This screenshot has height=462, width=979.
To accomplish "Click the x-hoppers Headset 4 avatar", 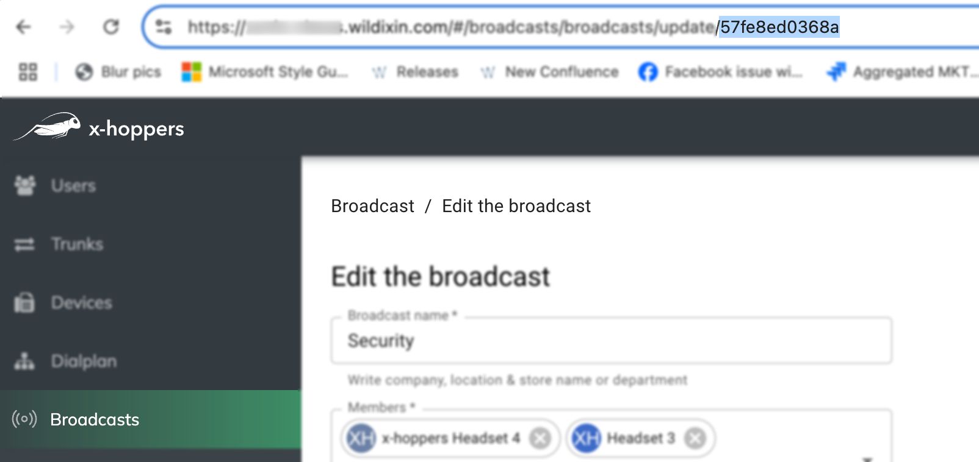I will 361,438.
